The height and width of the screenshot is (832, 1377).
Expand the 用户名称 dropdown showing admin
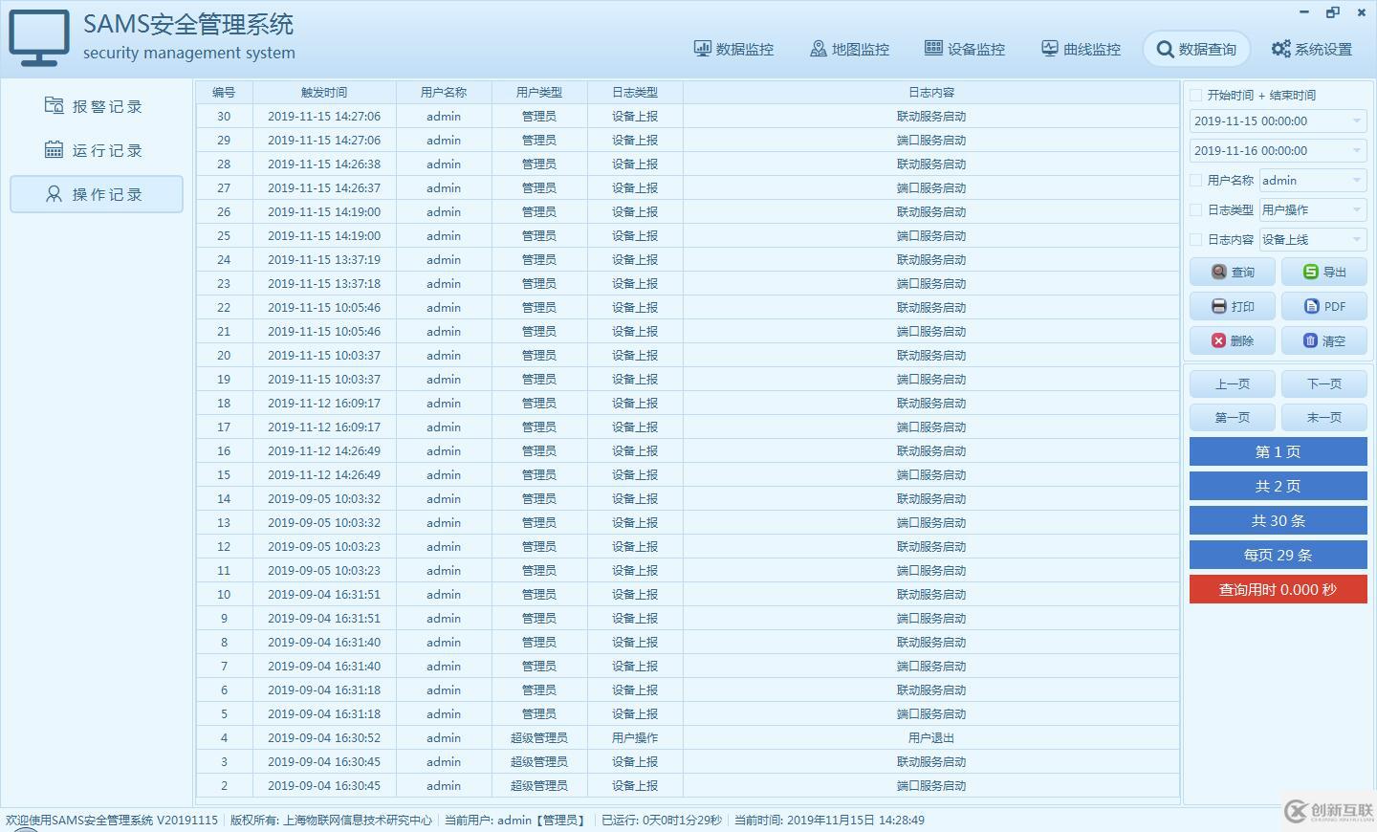coord(1312,180)
